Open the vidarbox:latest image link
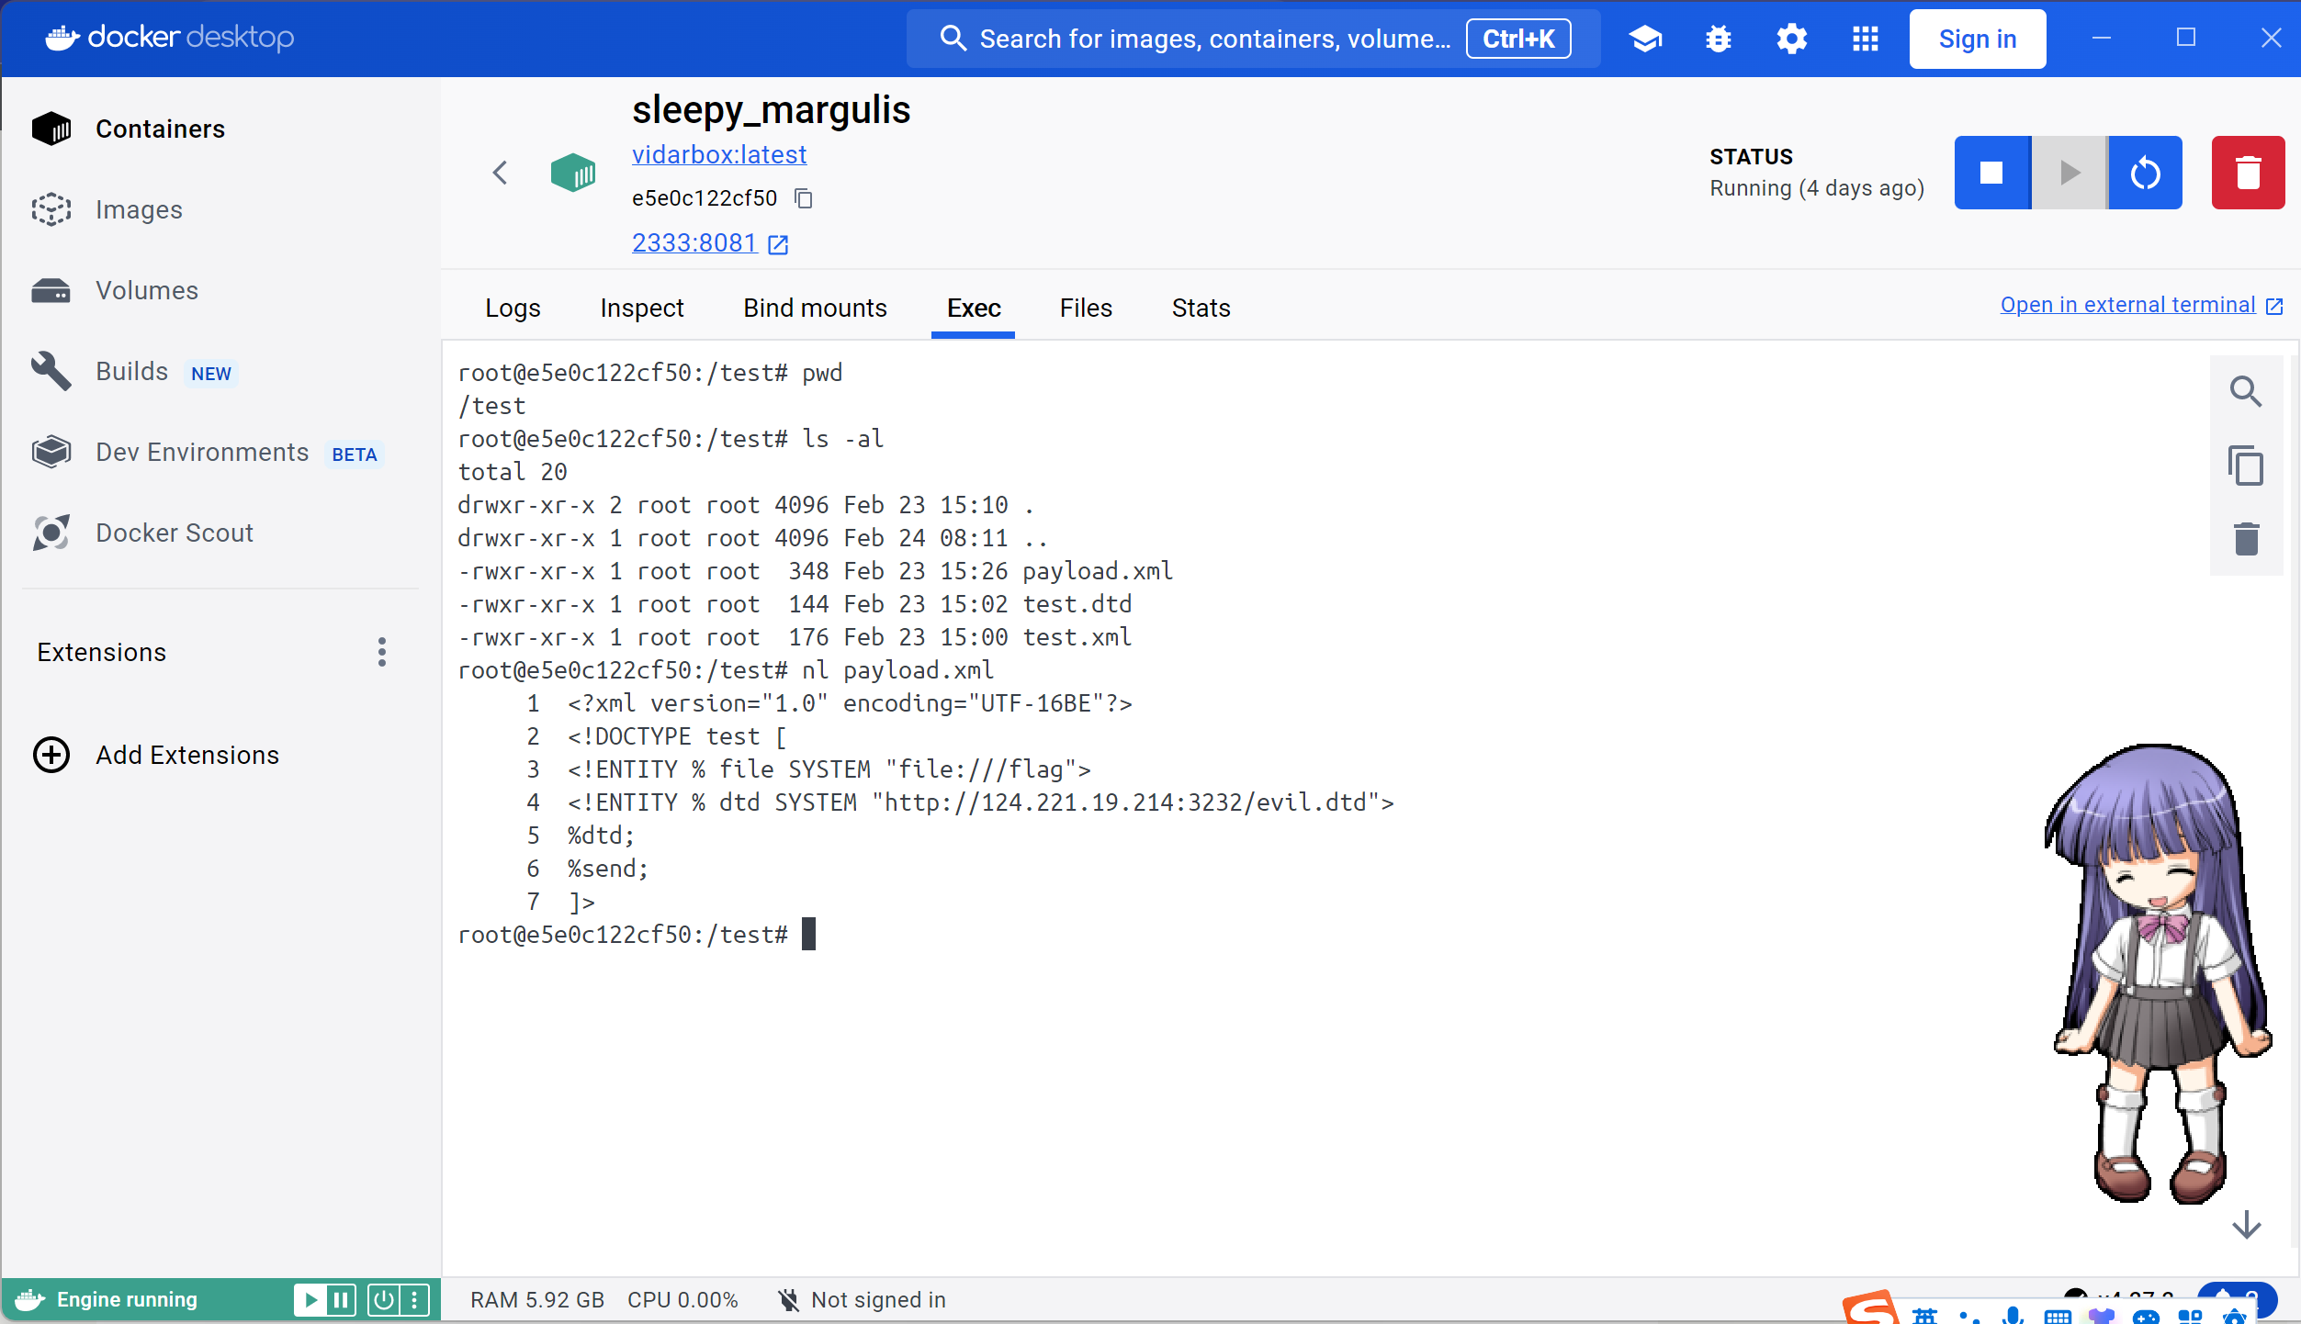Image resolution: width=2301 pixels, height=1324 pixels. tap(719, 154)
